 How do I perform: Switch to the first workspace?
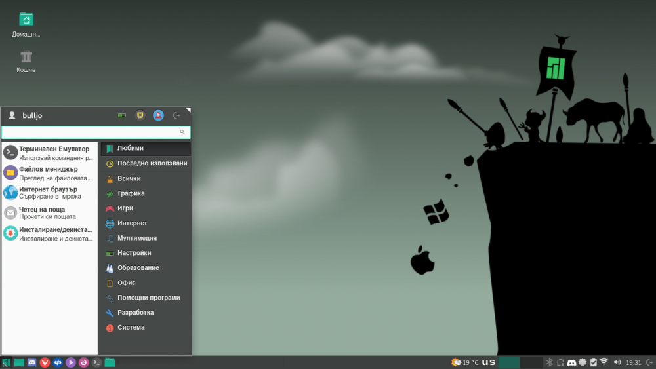tap(509, 362)
